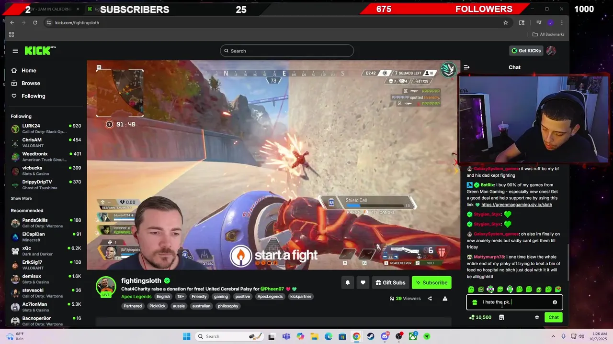Focus the Kick search box
Screen dimensions: 613x344
287,51
